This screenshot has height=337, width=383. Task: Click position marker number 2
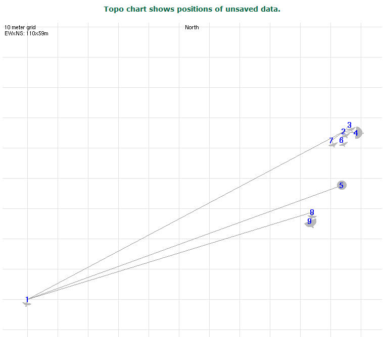[343, 132]
